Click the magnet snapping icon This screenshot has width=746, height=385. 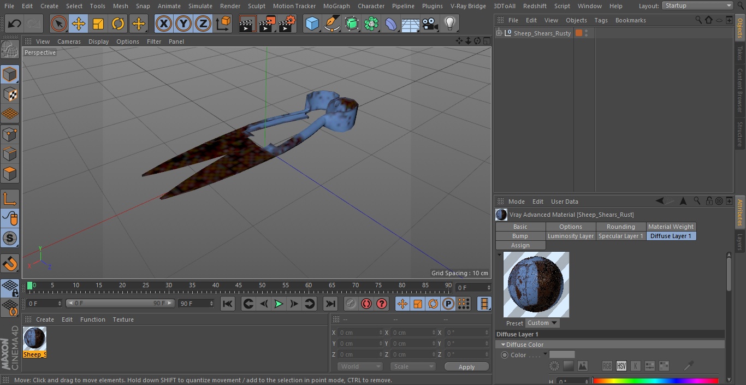click(x=10, y=264)
